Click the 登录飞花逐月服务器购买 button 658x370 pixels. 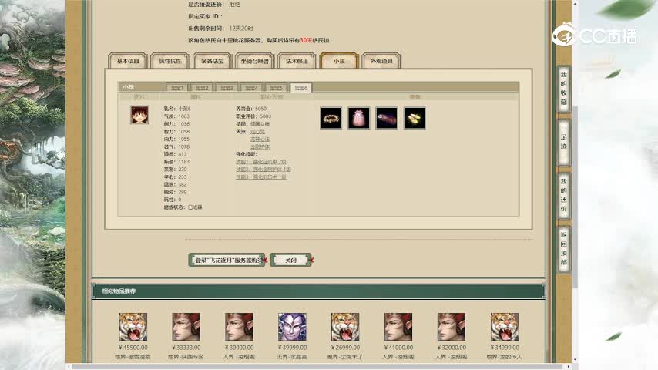tap(227, 261)
